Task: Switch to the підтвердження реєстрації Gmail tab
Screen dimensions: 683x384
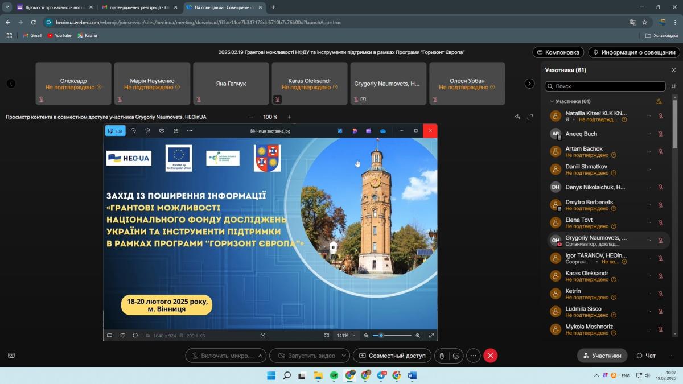Action: point(135,7)
